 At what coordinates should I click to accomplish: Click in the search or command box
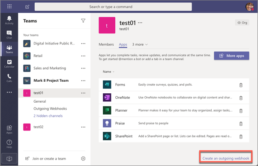(113, 7)
